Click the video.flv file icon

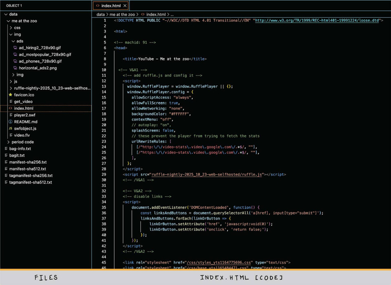coord(11,135)
